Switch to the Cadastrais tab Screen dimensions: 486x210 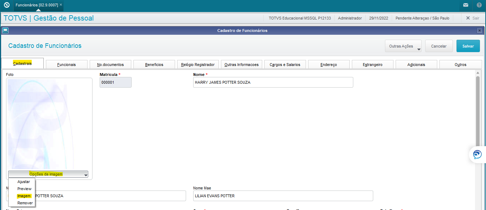click(x=22, y=63)
